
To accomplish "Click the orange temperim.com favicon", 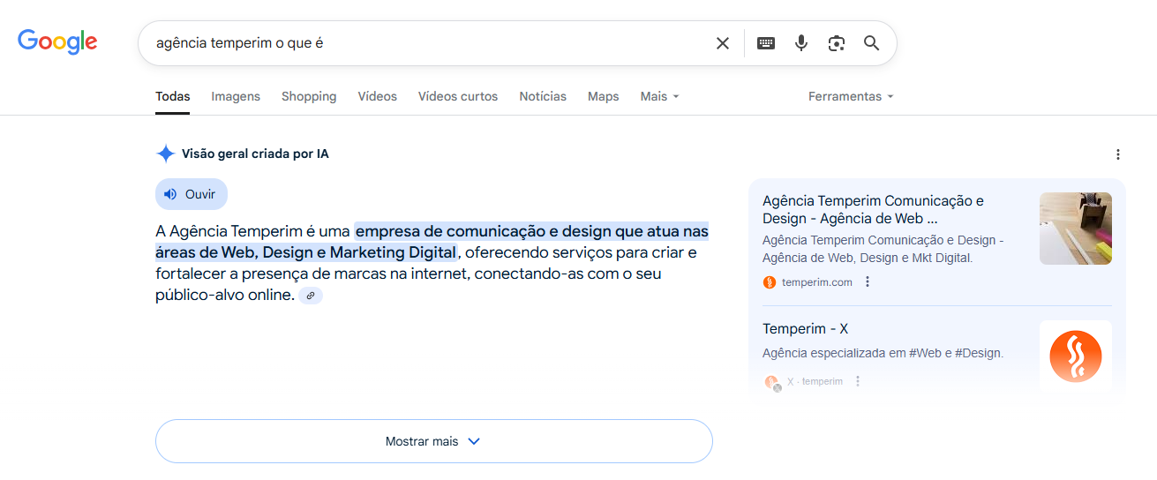I will pyautogui.click(x=770, y=282).
